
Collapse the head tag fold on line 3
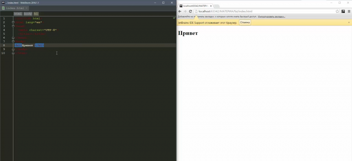[x=13, y=26]
